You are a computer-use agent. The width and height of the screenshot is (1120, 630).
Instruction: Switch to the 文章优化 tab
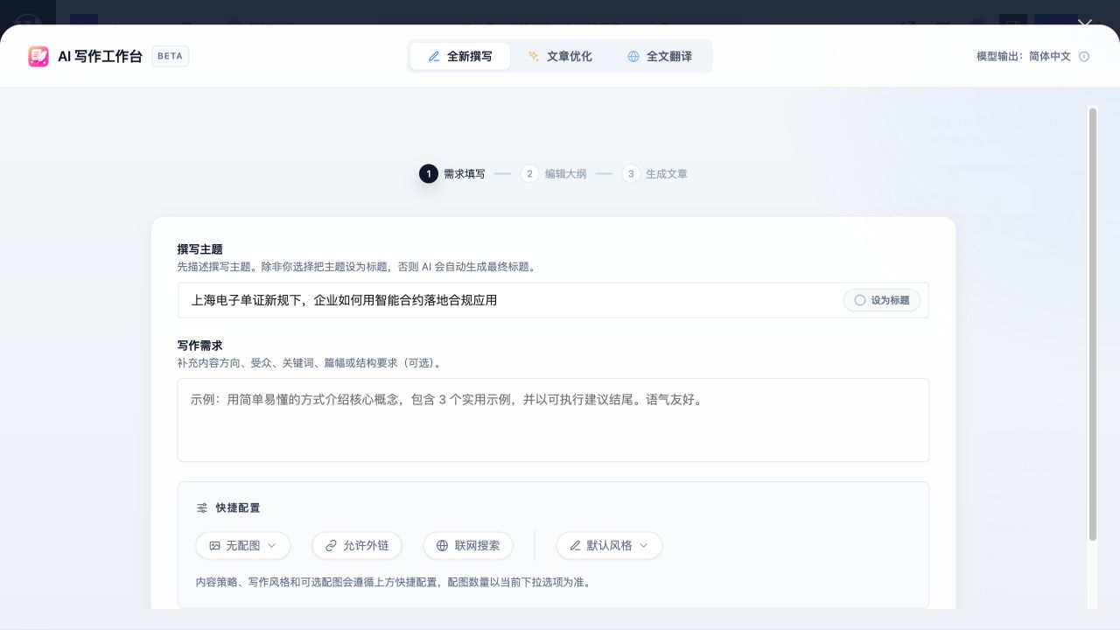[560, 56]
